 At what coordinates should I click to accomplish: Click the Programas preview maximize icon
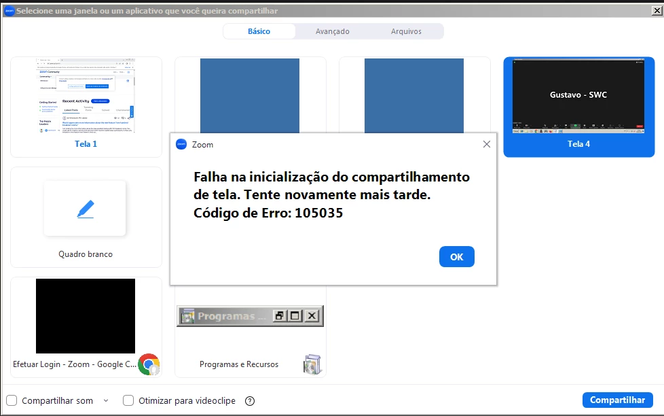pos(295,315)
